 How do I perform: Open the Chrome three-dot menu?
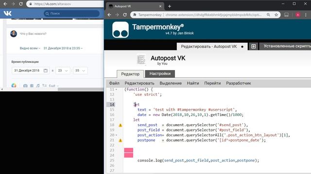pyautogui.click(x=306, y=15)
